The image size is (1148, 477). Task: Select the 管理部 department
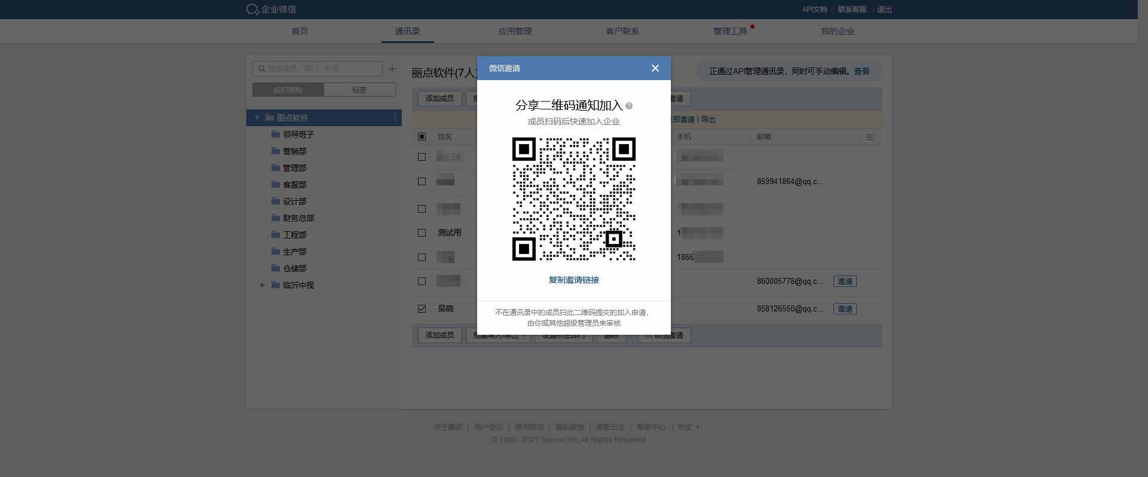pos(295,168)
